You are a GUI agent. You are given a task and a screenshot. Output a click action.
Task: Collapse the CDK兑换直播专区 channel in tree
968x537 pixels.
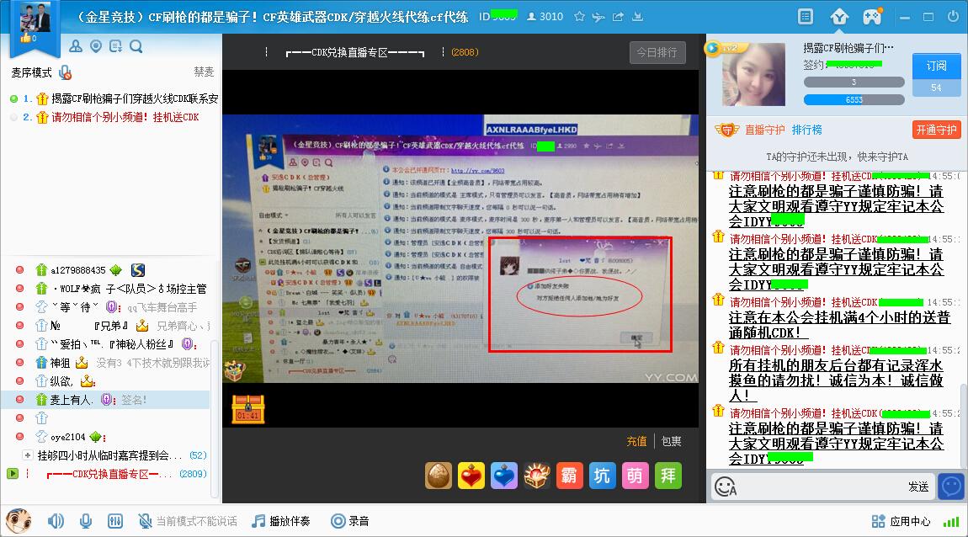click(13, 473)
